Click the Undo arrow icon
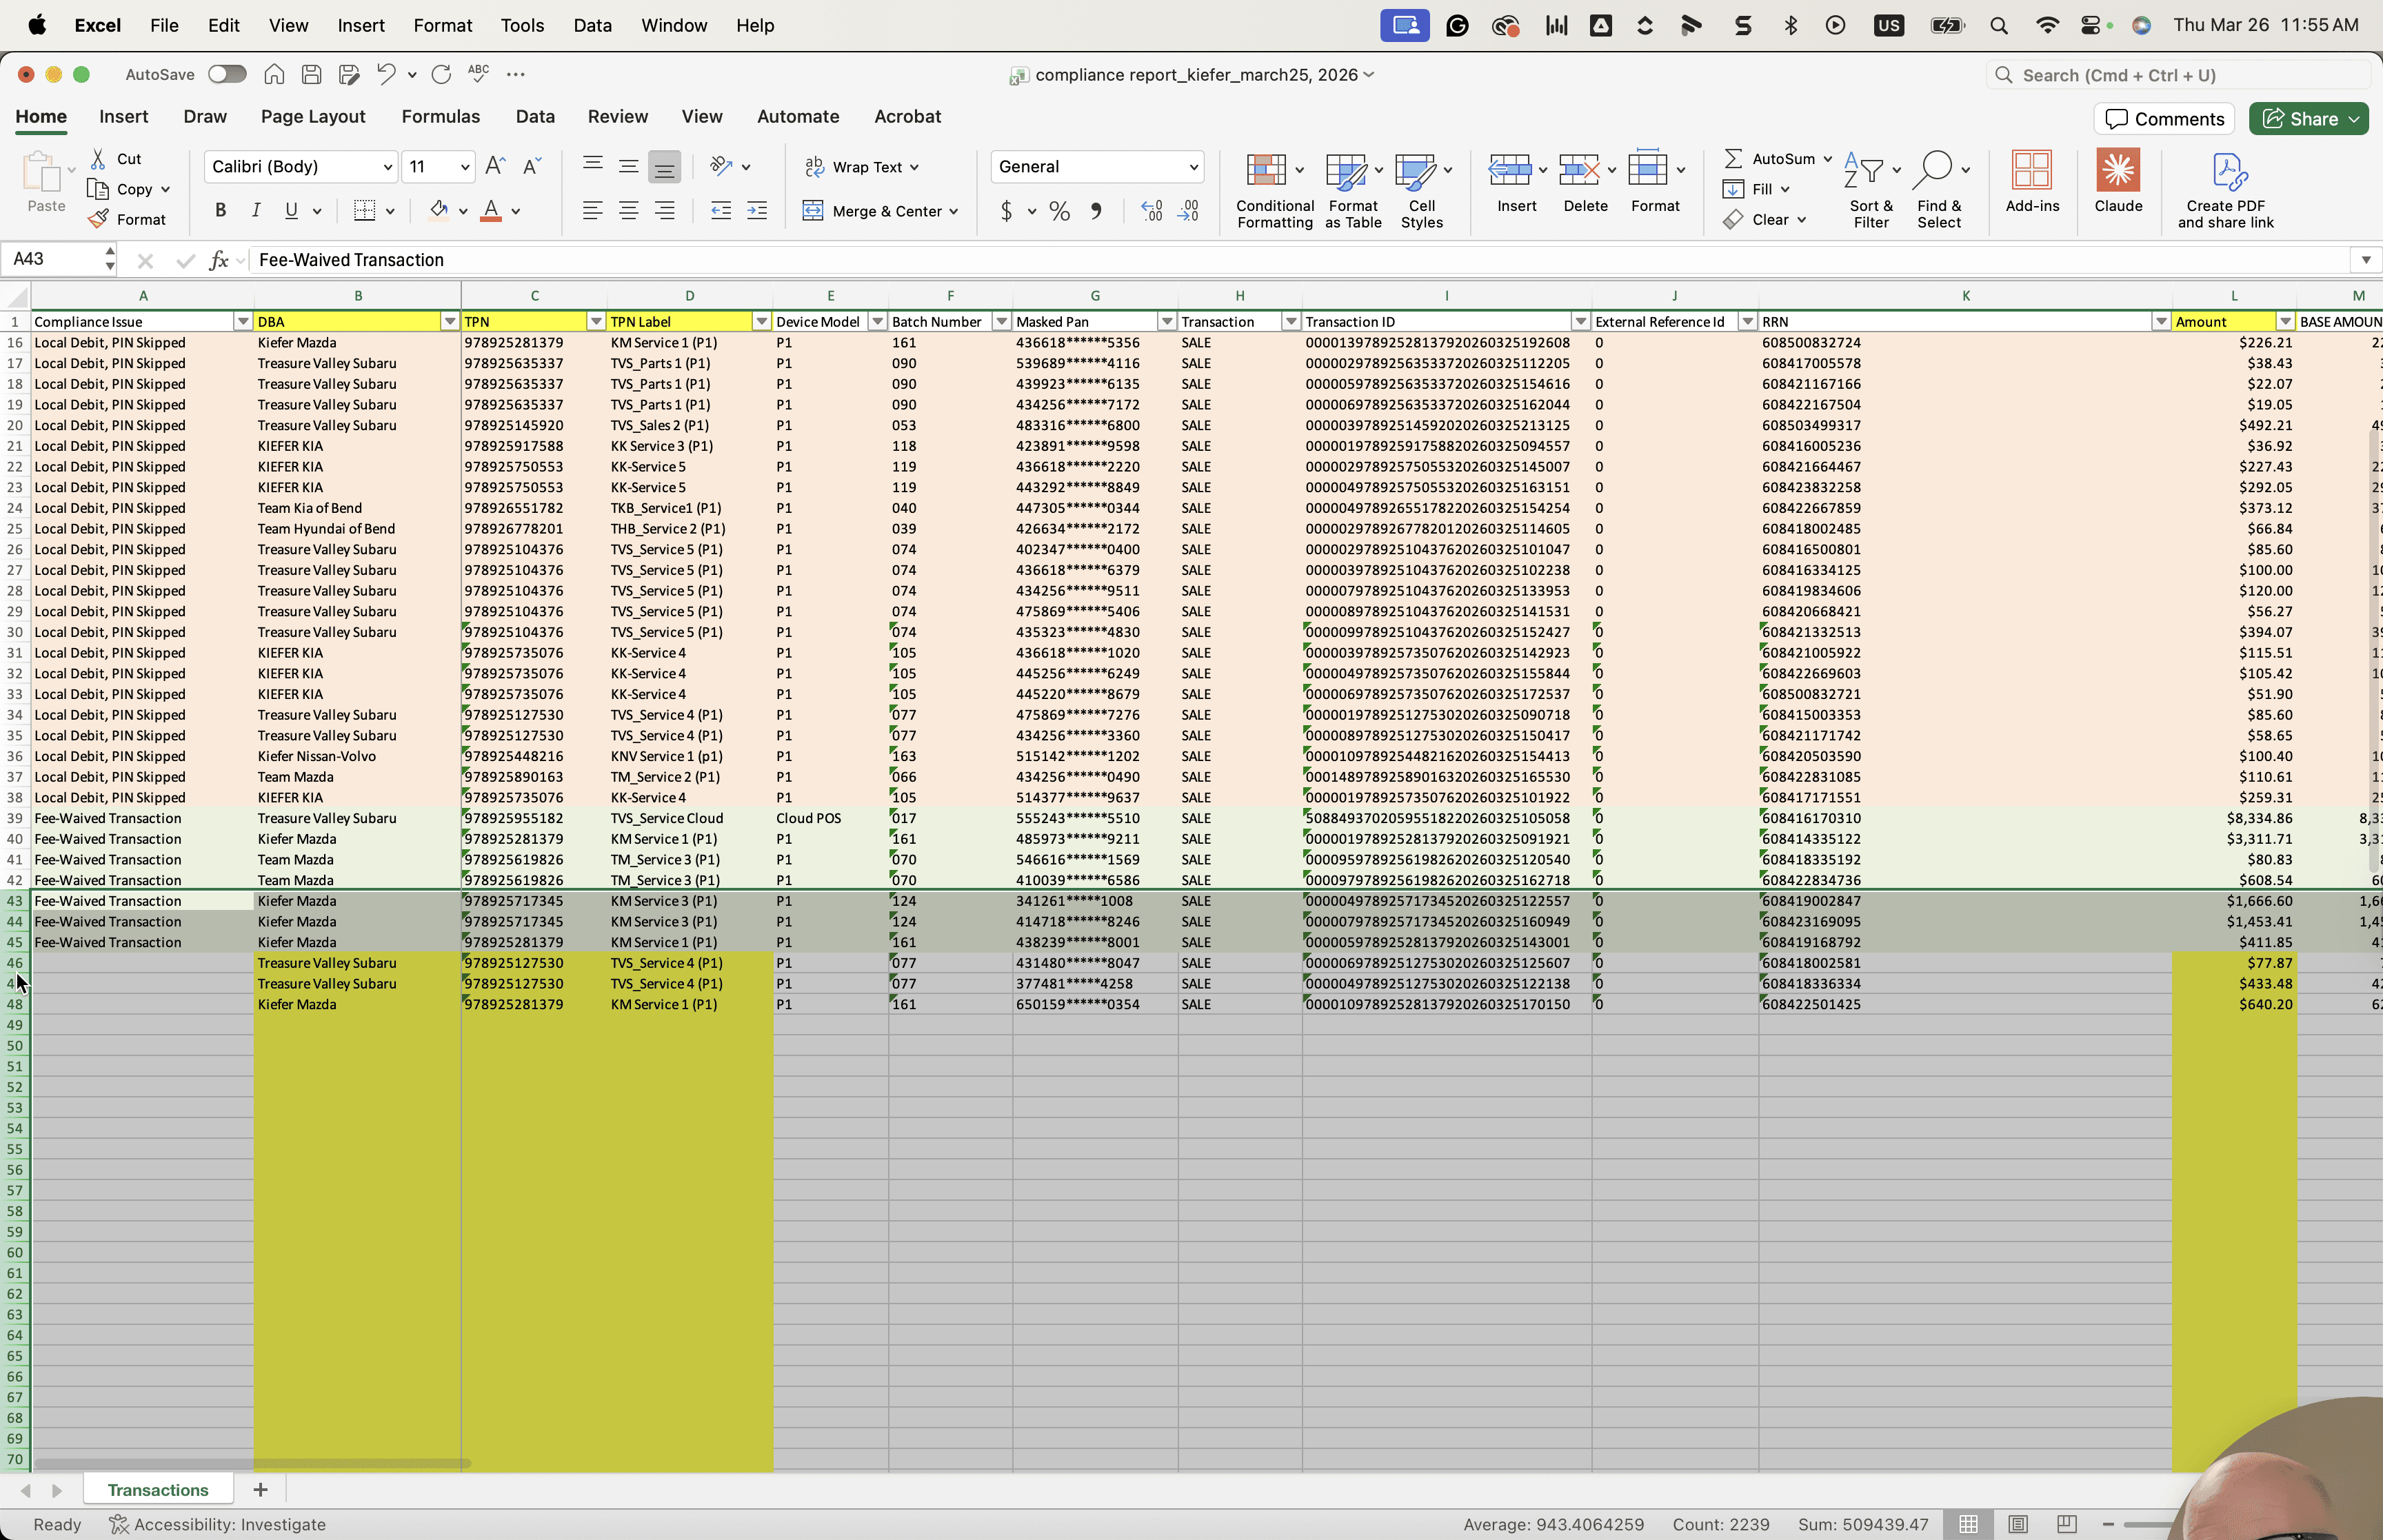 point(386,74)
